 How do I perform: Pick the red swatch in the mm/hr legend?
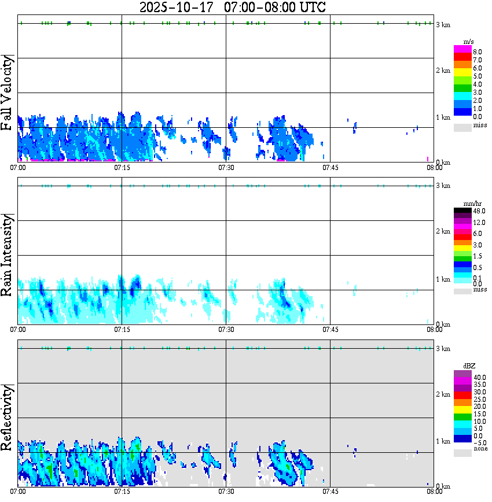coord(462,237)
